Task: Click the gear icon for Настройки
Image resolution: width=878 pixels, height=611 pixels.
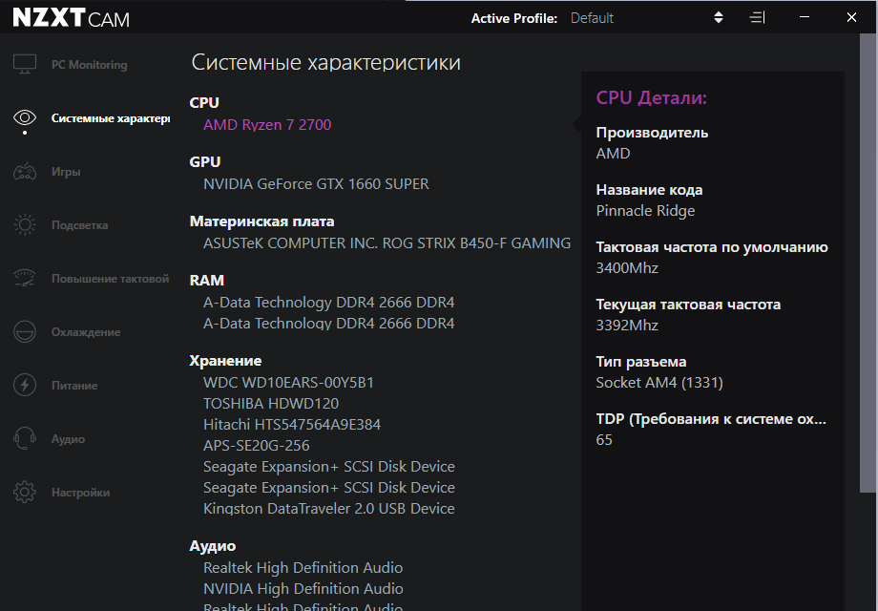Action: (x=25, y=493)
